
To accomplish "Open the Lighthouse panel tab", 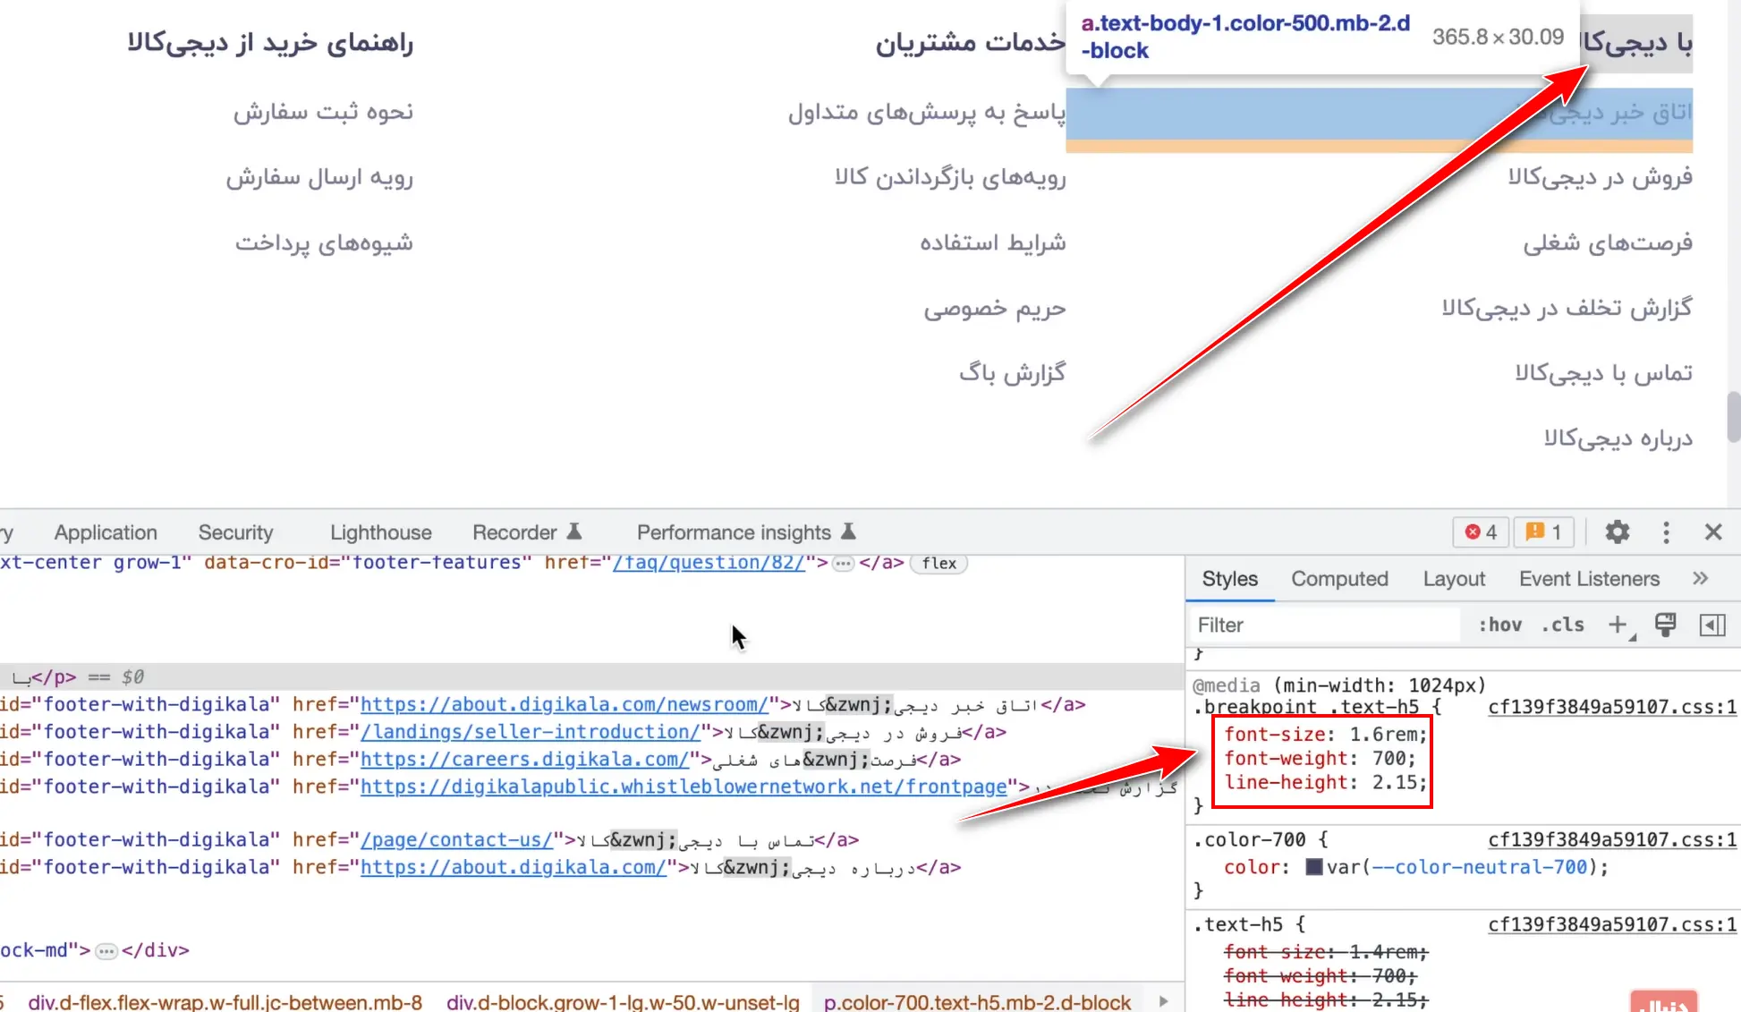I will click(380, 532).
